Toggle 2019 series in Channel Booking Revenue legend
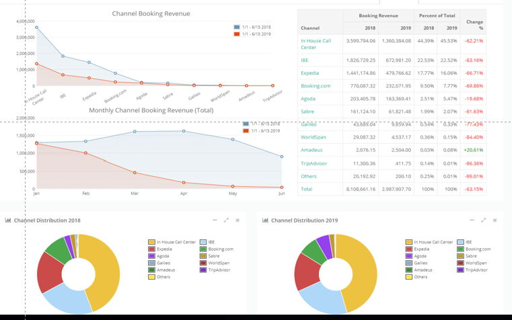The image size is (512, 320). pyautogui.click(x=255, y=34)
